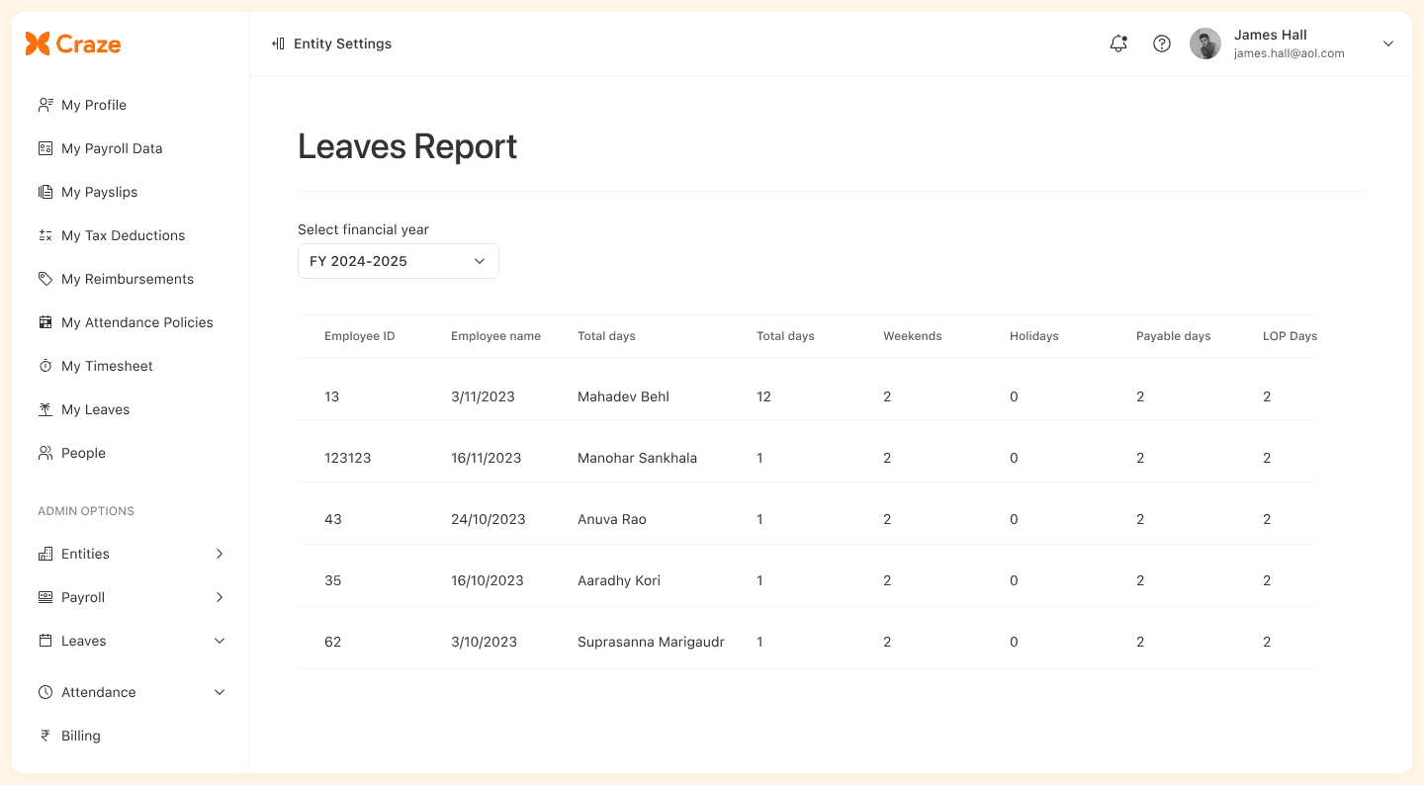Open My Tax Deductions from the sidebar
This screenshot has height=785, width=1424.
click(45, 235)
